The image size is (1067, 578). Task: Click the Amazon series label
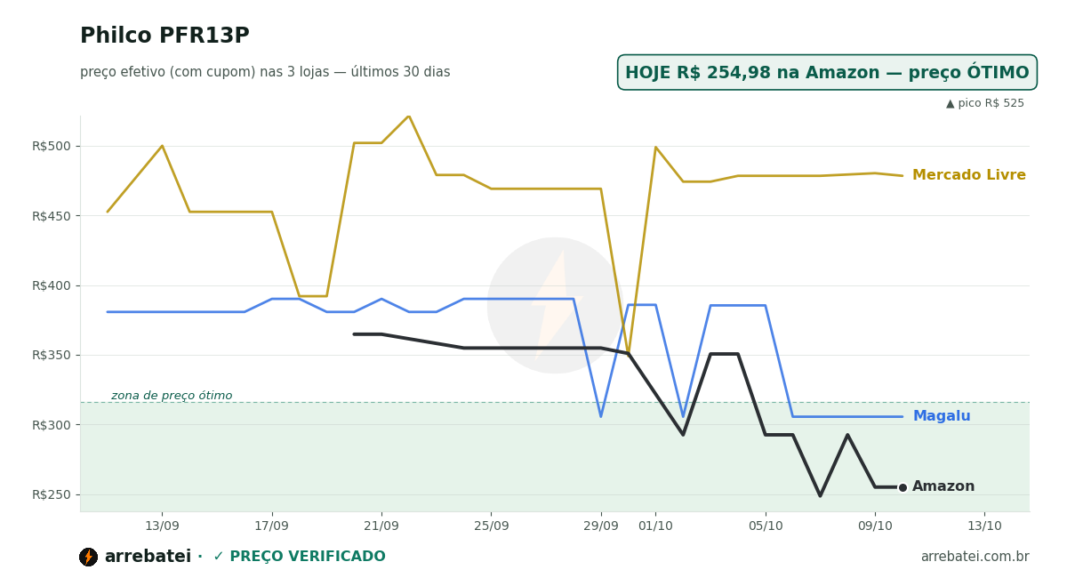943,487
